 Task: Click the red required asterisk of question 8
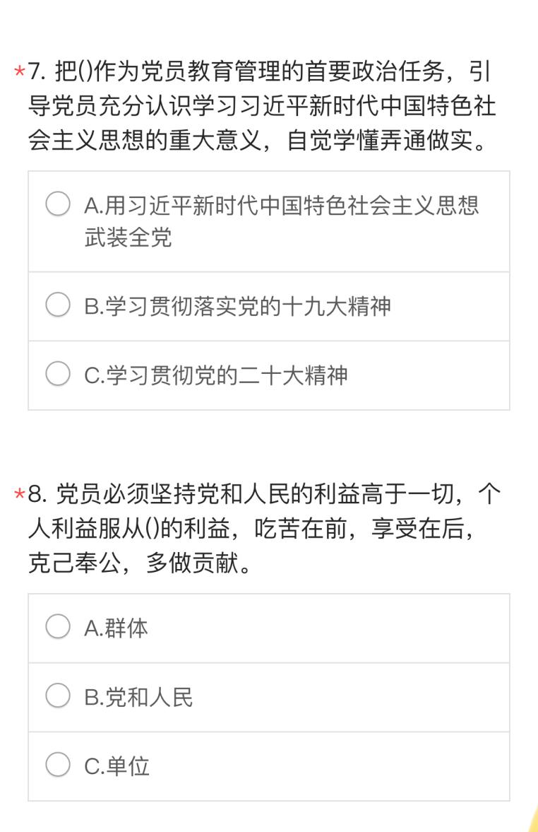pos(20,495)
